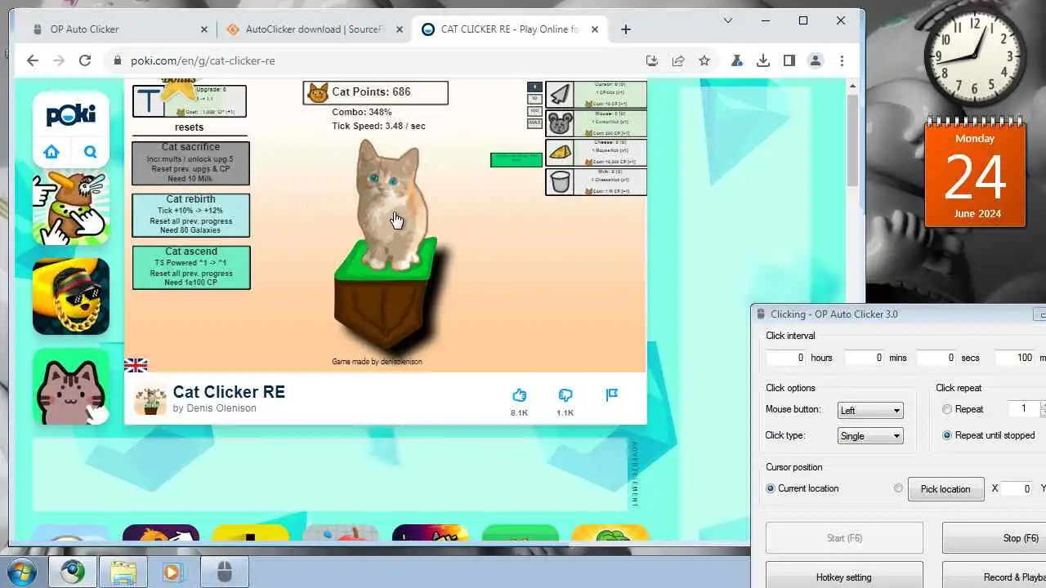Dislike the game with thumbs down
Screen dimensions: 1046x588
point(565,395)
